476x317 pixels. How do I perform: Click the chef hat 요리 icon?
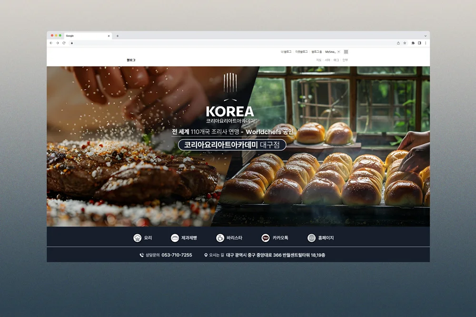coord(138,238)
